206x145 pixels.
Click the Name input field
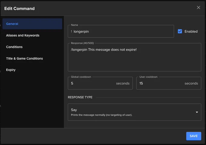(121, 31)
